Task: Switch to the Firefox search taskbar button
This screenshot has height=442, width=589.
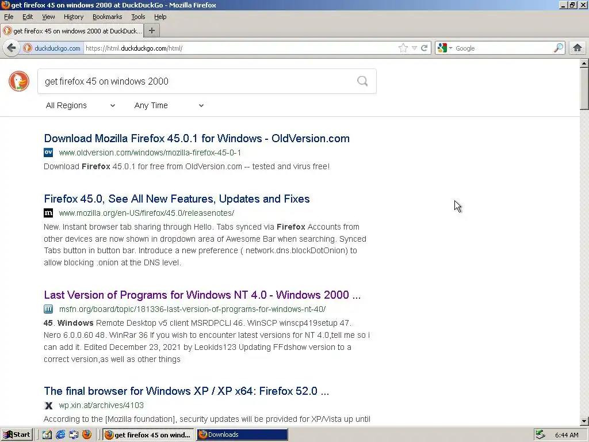Action: click(x=148, y=435)
